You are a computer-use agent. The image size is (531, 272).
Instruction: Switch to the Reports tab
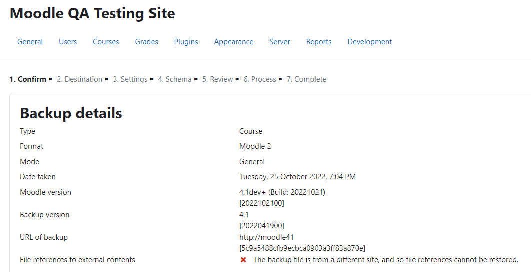[x=319, y=42]
